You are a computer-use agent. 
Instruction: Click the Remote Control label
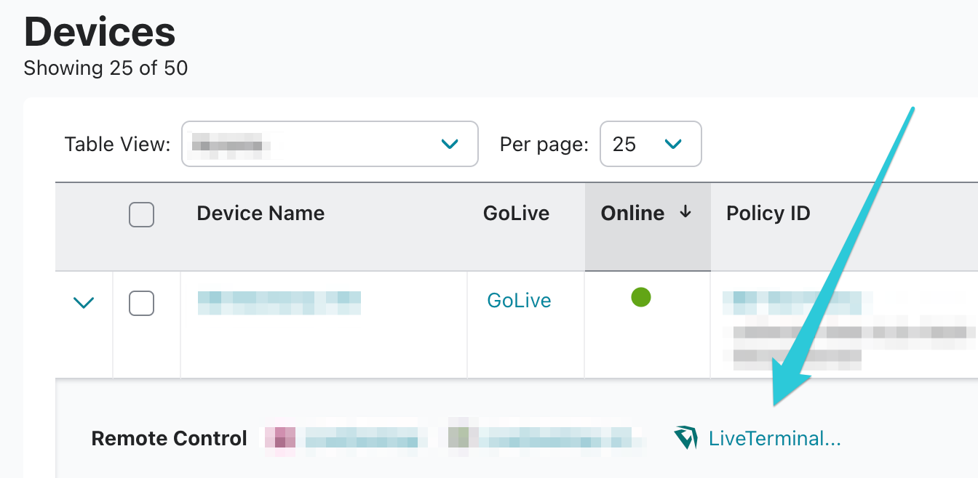(169, 439)
